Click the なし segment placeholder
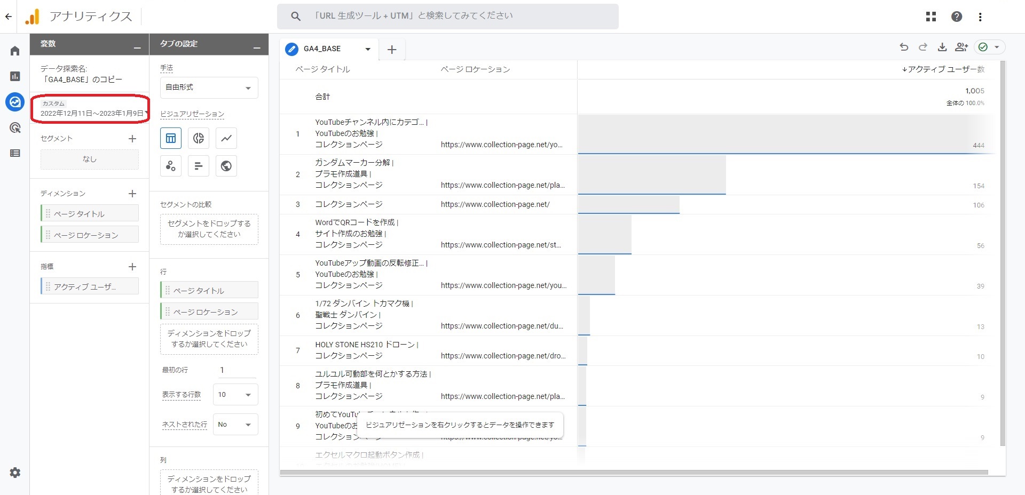Image resolution: width=1025 pixels, height=495 pixels. (x=90, y=159)
